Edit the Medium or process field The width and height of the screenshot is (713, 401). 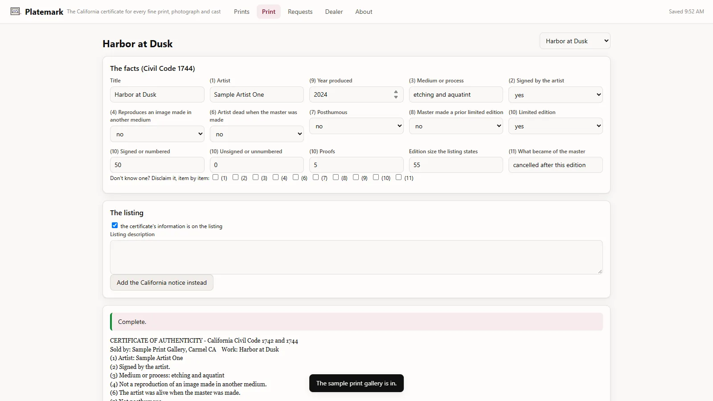(x=456, y=94)
